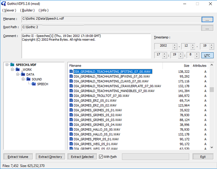The height and width of the screenshot is (169, 217).
Task: Select DIA_GRIMBALD_TROLLTOT_07_00.WAV filename text
Action: pos(101,96)
